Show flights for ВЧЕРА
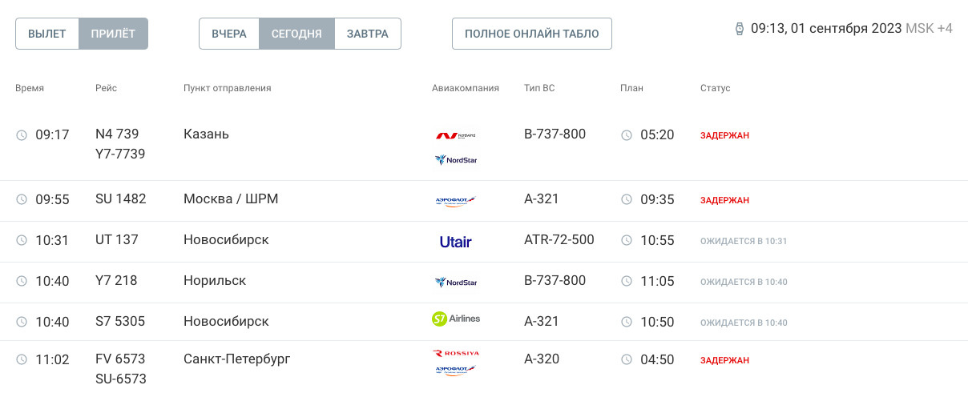 point(229,34)
